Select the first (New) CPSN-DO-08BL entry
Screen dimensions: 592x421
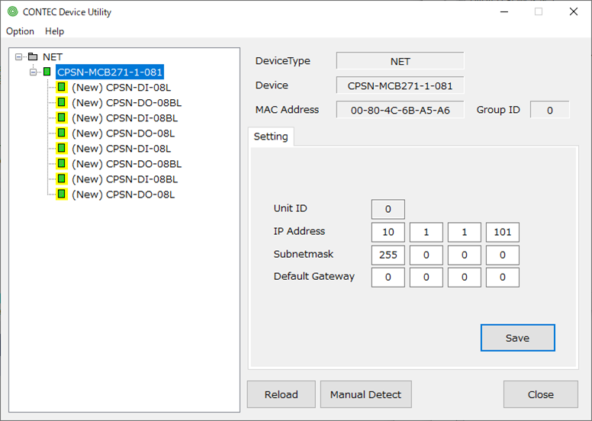127,103
